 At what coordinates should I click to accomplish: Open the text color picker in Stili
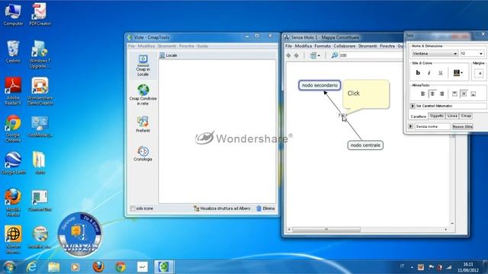tap(457, 73)
